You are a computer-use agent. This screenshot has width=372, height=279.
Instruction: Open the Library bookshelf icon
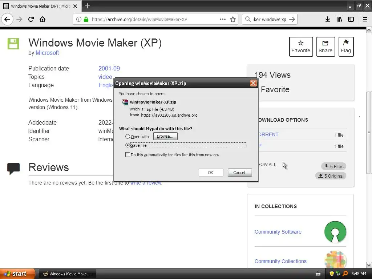pos(339,19)
